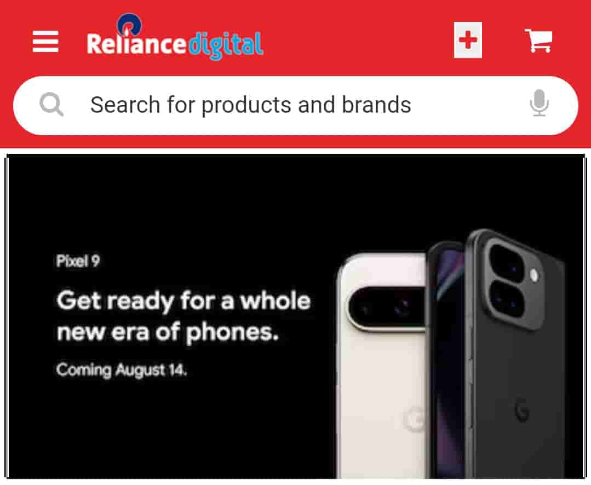Click the camera module on black phone

514,282
